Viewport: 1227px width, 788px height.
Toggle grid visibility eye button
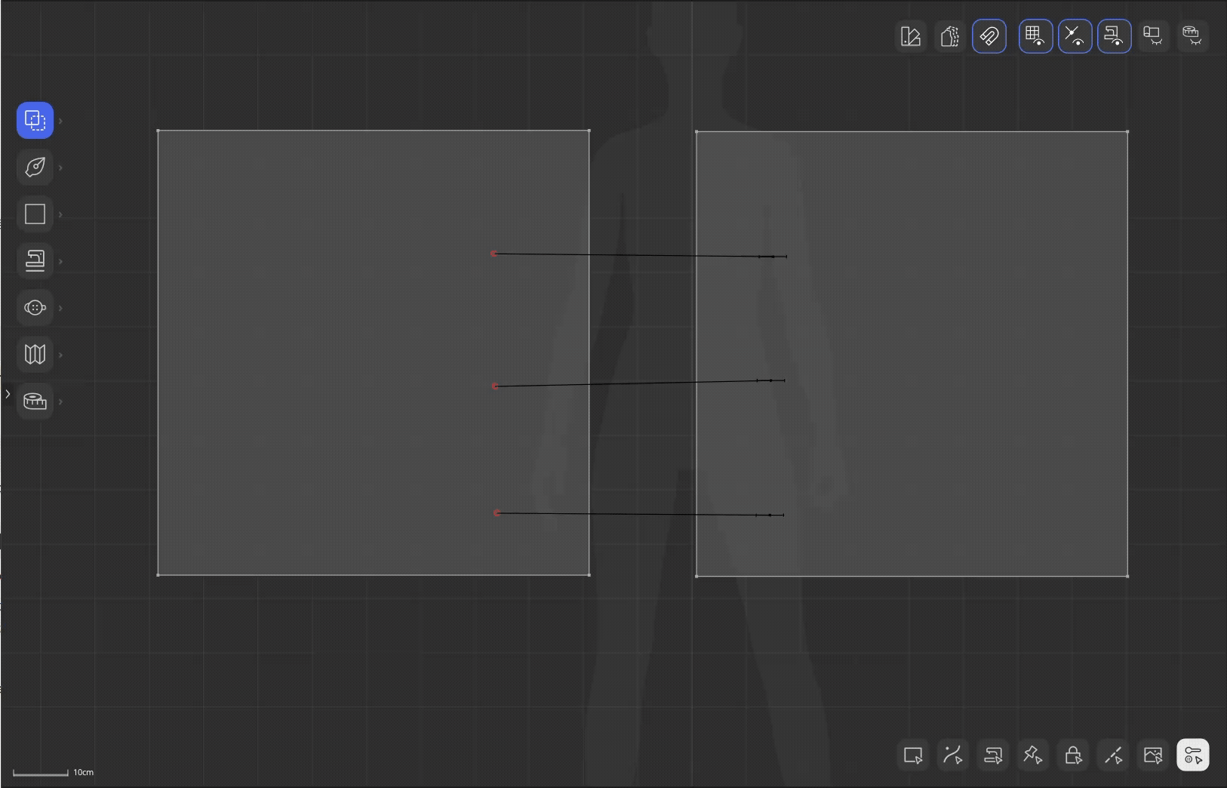click(x=1035, y=36)
